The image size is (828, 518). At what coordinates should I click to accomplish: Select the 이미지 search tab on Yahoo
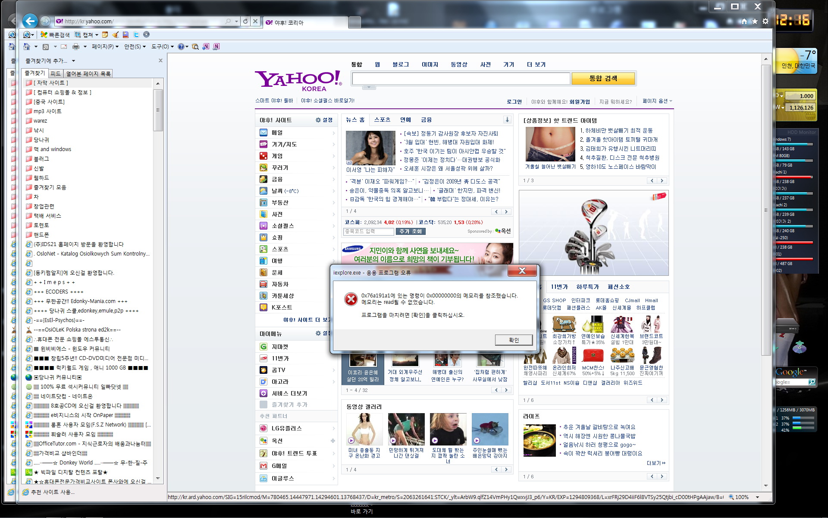tap(430, 64)
